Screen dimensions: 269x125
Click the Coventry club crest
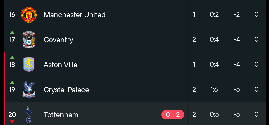pyautogui.click(x=29, y=40)
